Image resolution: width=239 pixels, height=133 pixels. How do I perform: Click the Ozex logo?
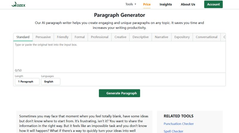point(18,4)
